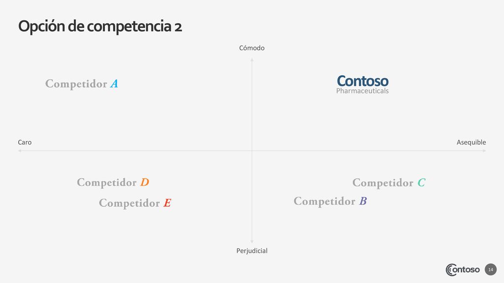Select the Competidor D label
Screen dimensions: 504x283
(113, 182)
